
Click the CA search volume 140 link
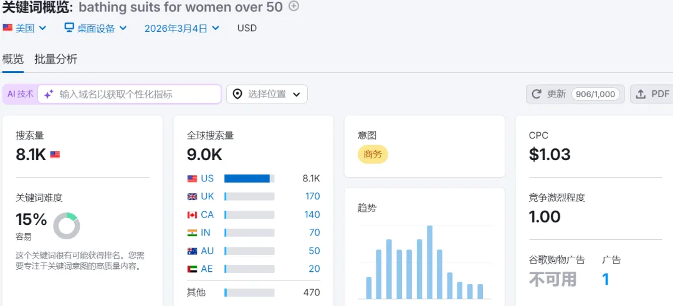tap(312, 214)
